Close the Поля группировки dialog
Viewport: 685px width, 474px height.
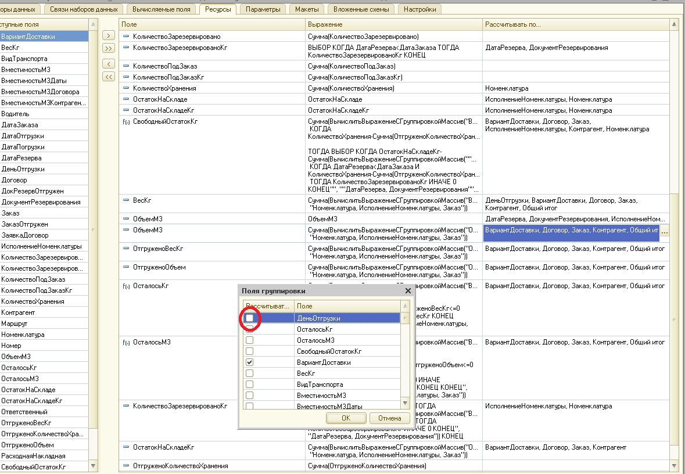tap(408, 290)
